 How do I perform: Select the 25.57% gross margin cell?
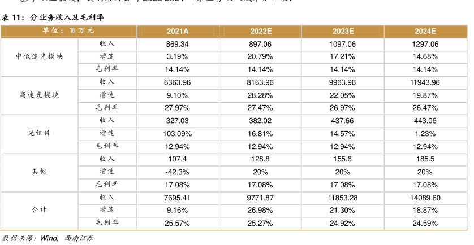177,223
